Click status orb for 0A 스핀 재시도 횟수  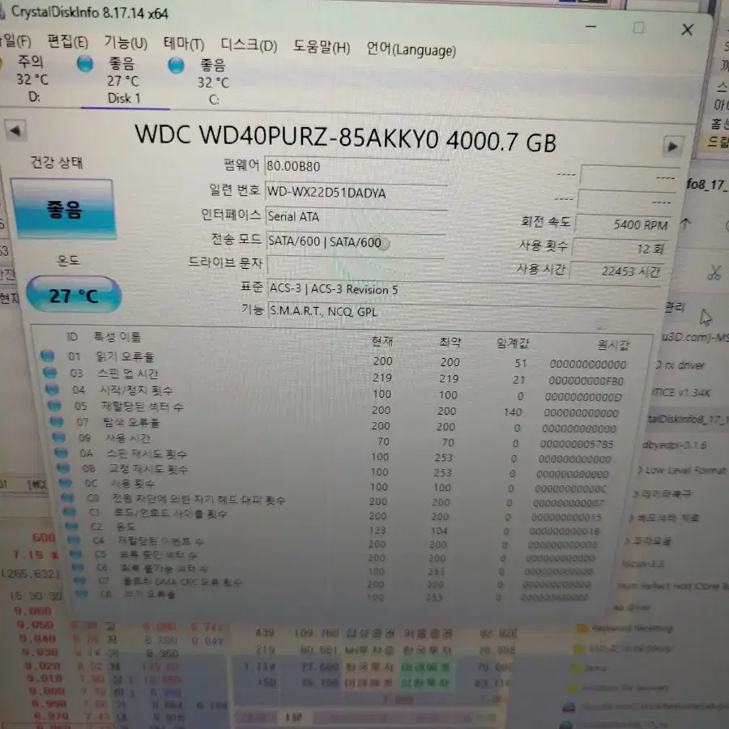pos(61,452)
